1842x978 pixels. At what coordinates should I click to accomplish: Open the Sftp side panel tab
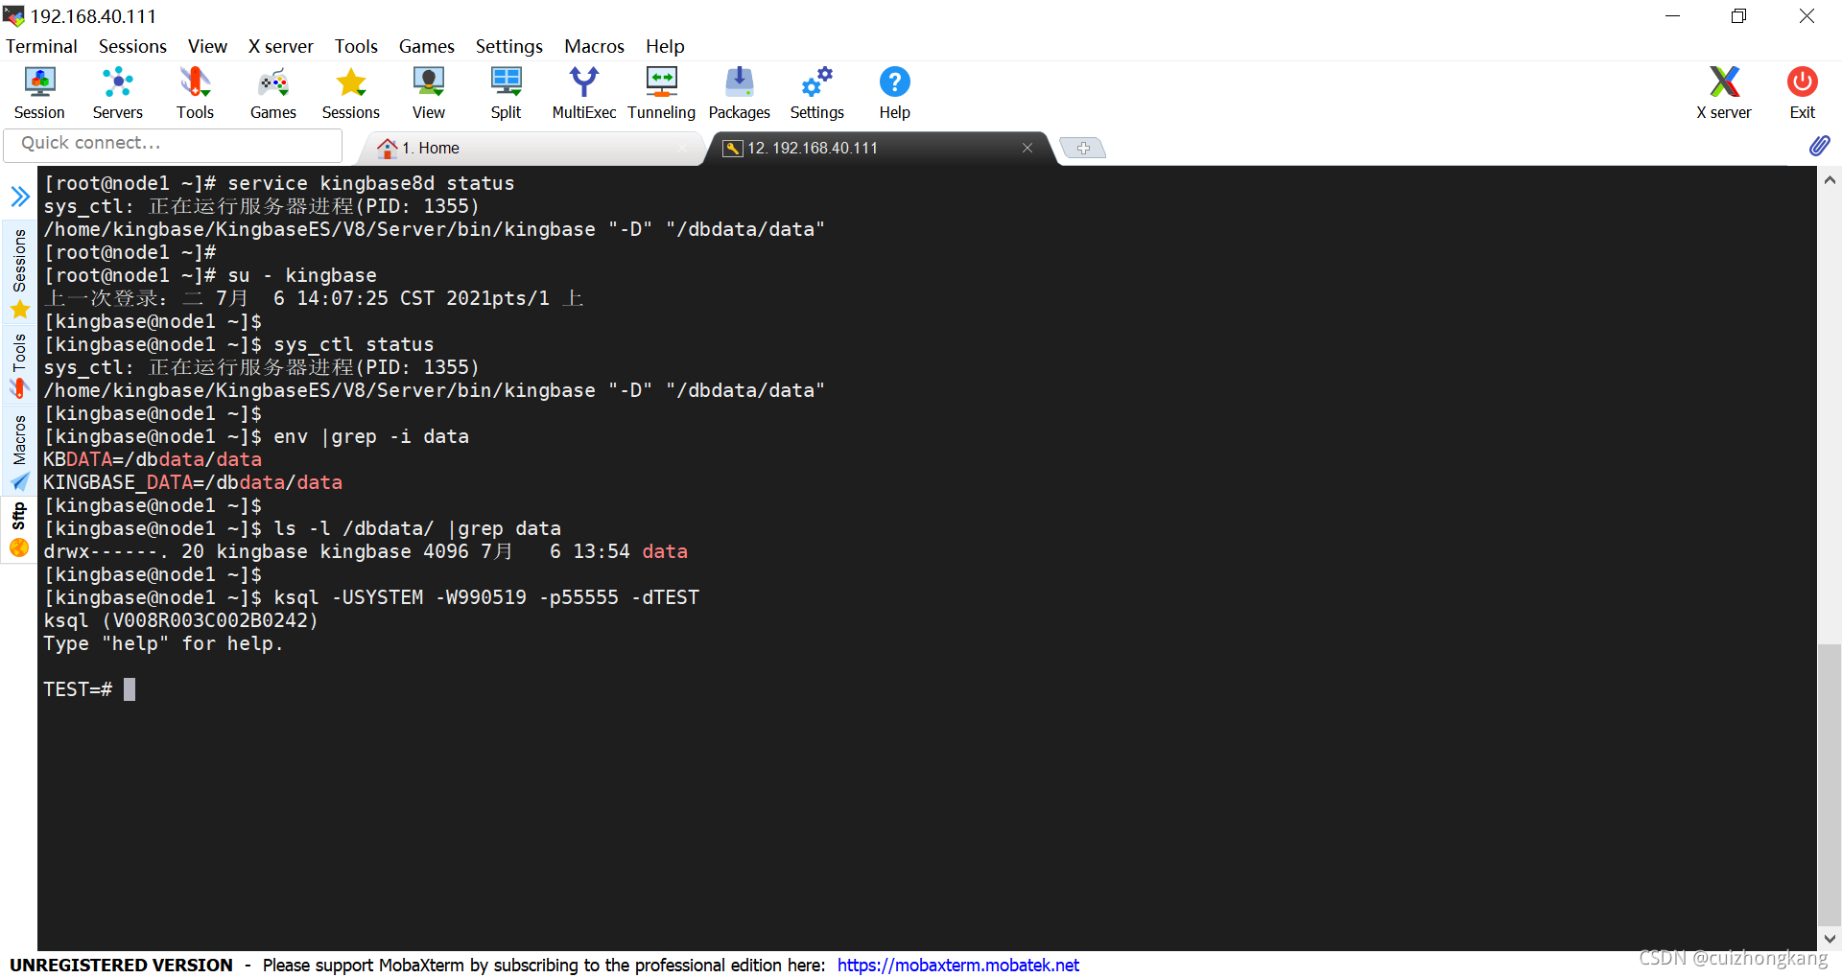(19, 529)
